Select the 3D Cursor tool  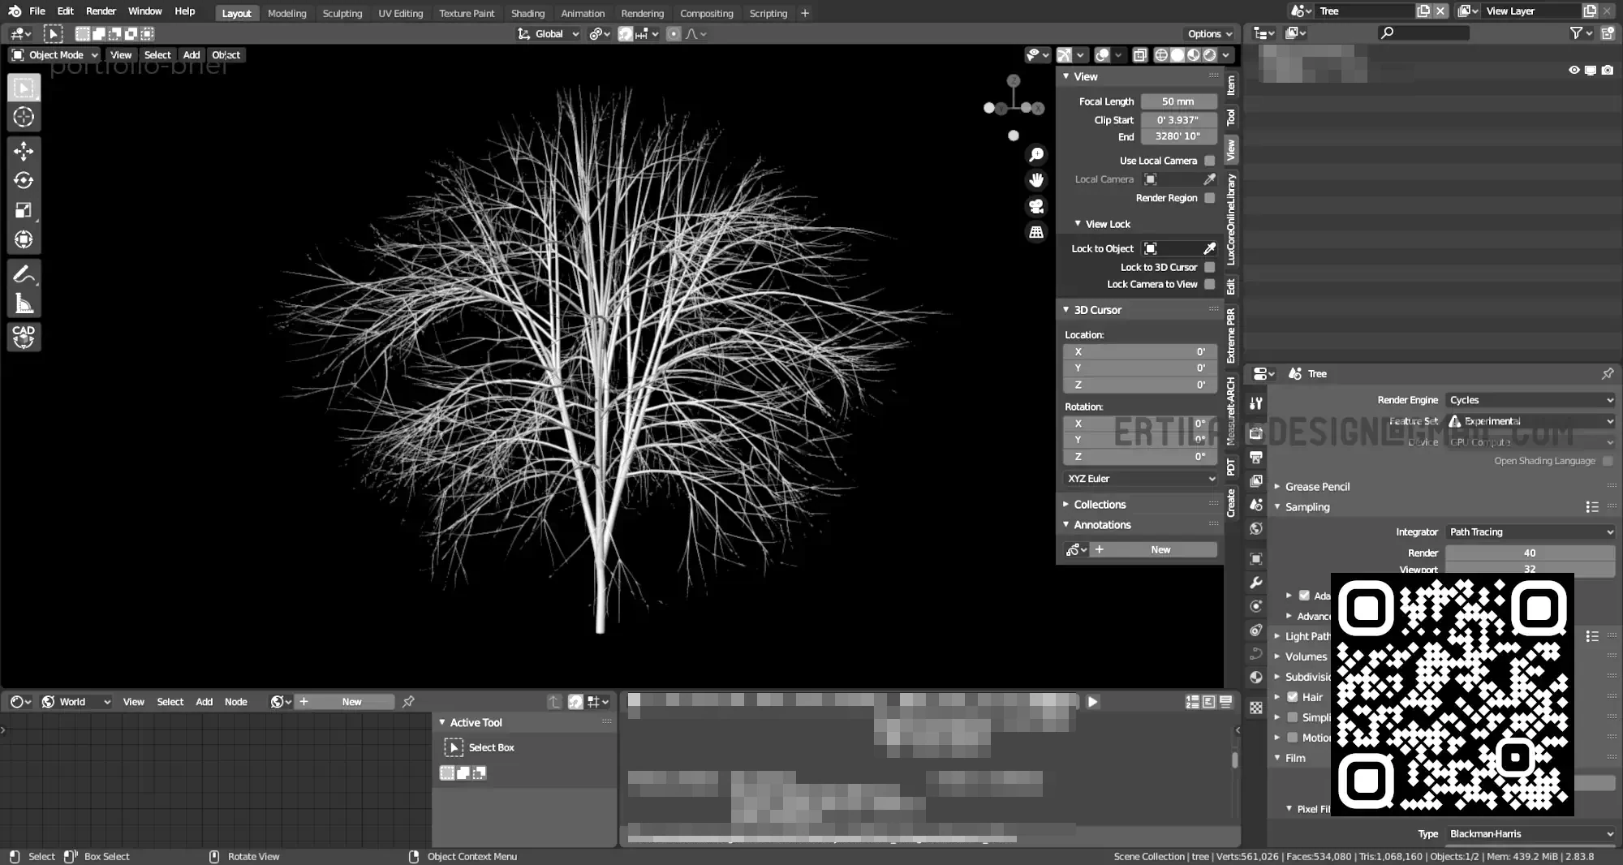pos(24,117)
